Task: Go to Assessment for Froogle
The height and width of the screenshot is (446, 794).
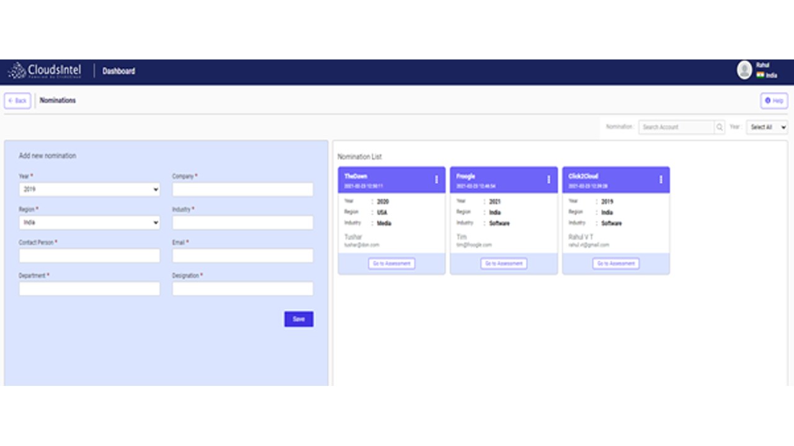Action: pos(504,263)
